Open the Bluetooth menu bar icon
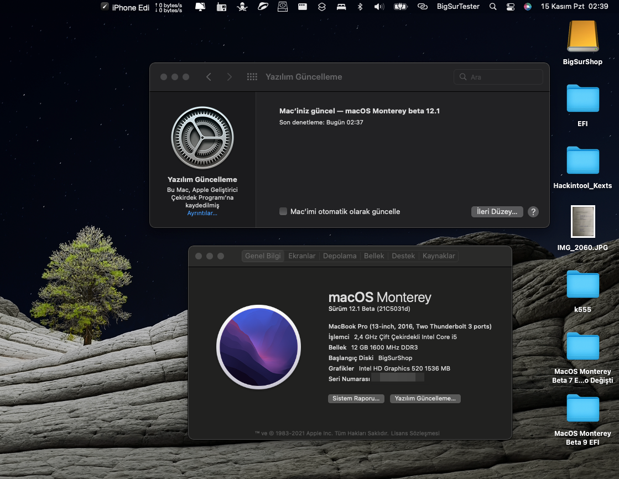This screenshot has height=479, width=619. coord(360,7)
